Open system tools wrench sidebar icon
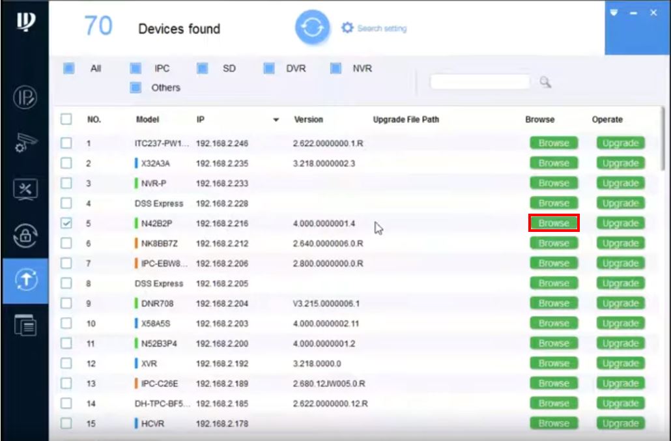671x441 pixels. tap(25, 190)
